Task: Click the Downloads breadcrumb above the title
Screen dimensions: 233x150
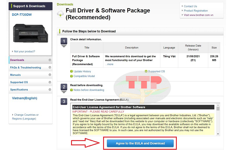Action: [x=65, y=4]
